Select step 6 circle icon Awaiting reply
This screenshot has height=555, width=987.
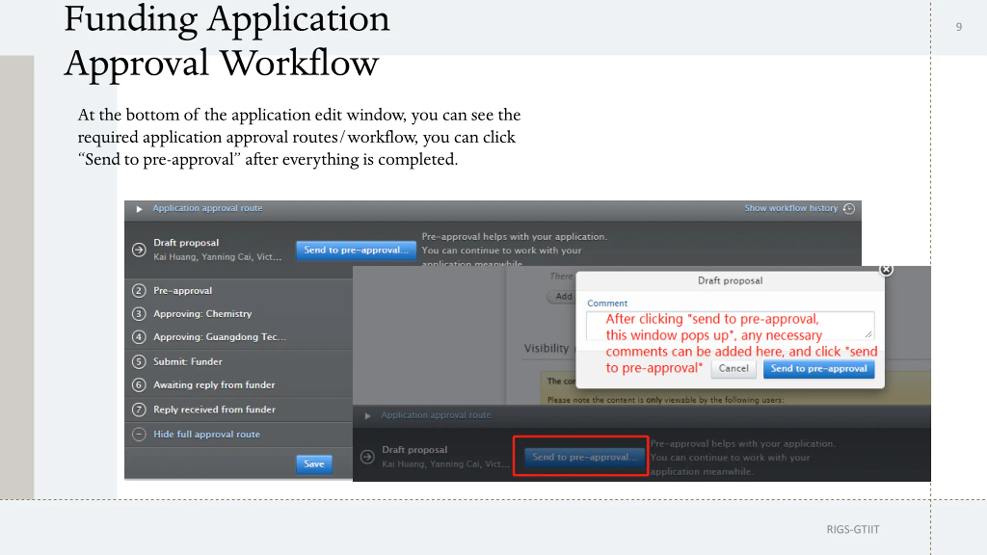click(139, 385)
